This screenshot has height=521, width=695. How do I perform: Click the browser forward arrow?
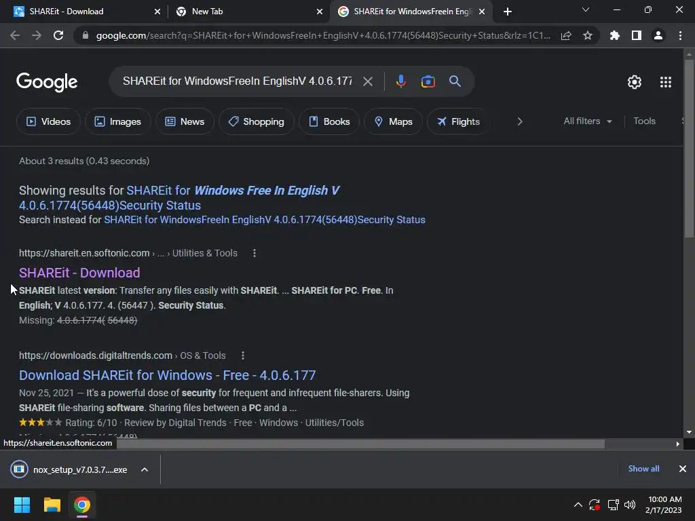coord(37,35)
